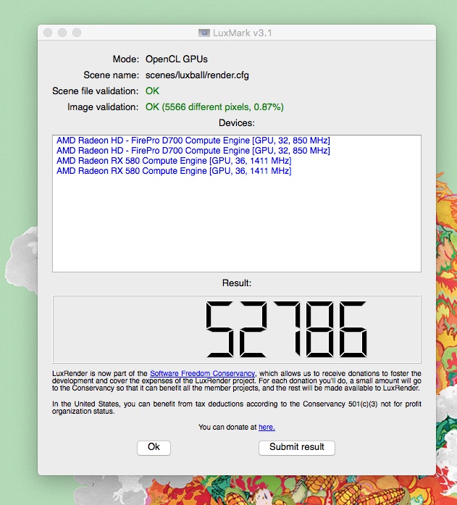Select second FirePro D700 Compute Engine row
The image size is (457, 505).
click(193, 151)
